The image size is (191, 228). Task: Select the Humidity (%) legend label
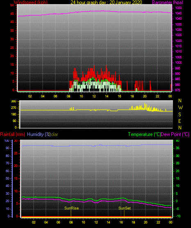(x=39, y=134)
